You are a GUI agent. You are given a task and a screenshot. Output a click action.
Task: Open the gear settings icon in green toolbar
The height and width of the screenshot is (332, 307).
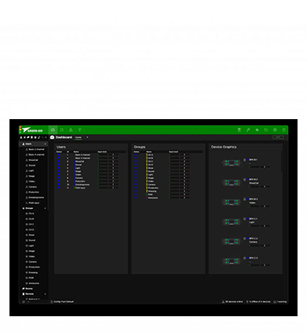point(275,130)
